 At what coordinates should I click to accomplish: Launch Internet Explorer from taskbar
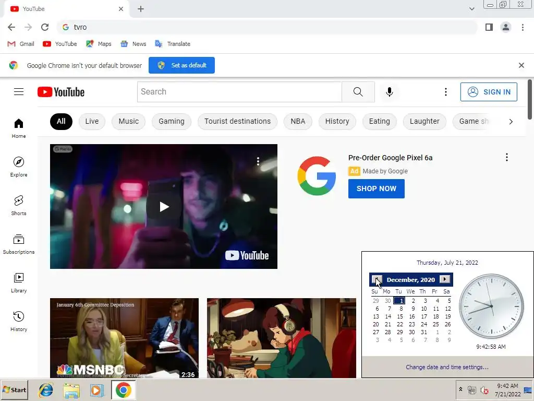click(x=46, y=390)
